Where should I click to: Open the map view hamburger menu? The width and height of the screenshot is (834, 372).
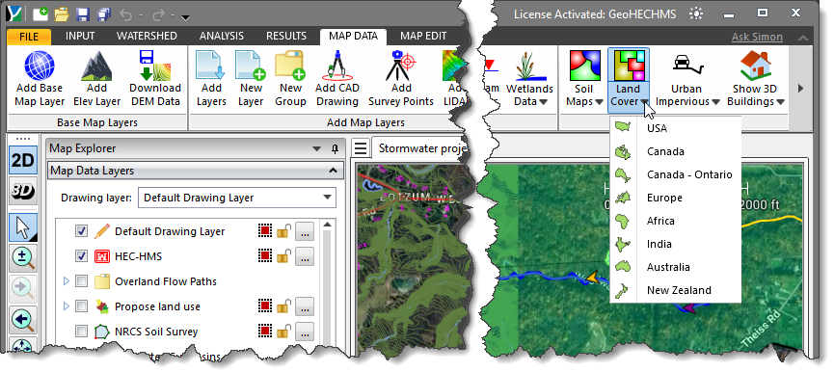(362, 147)
